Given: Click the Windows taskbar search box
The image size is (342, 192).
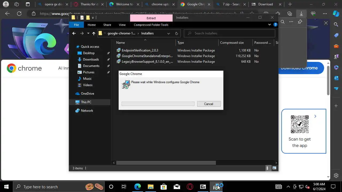Looking at the screenshot, I should (59, 187).
